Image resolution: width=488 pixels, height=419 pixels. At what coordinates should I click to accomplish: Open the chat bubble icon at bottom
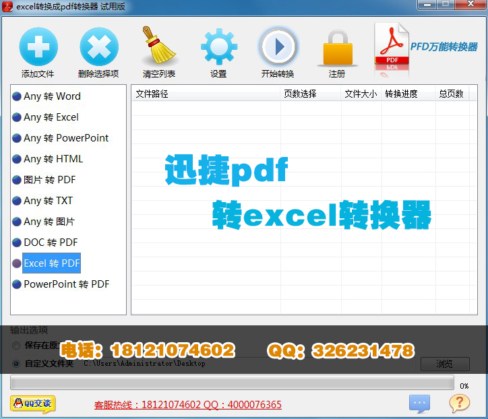(419, 404)
